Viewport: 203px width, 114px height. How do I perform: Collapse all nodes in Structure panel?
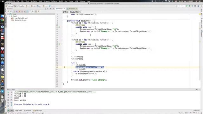tap(48, 9)
